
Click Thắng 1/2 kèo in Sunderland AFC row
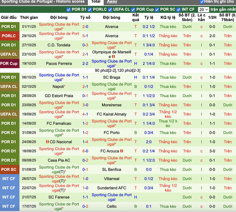coord(168,188)
